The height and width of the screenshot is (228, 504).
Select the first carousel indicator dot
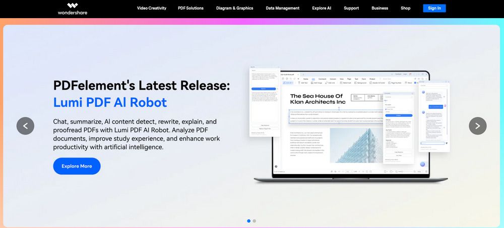pos(249,221)
